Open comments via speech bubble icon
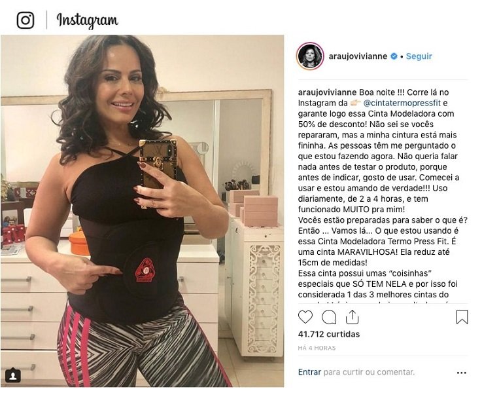The image size is (482, 393). pyautogui.click(x=329, y=317)
